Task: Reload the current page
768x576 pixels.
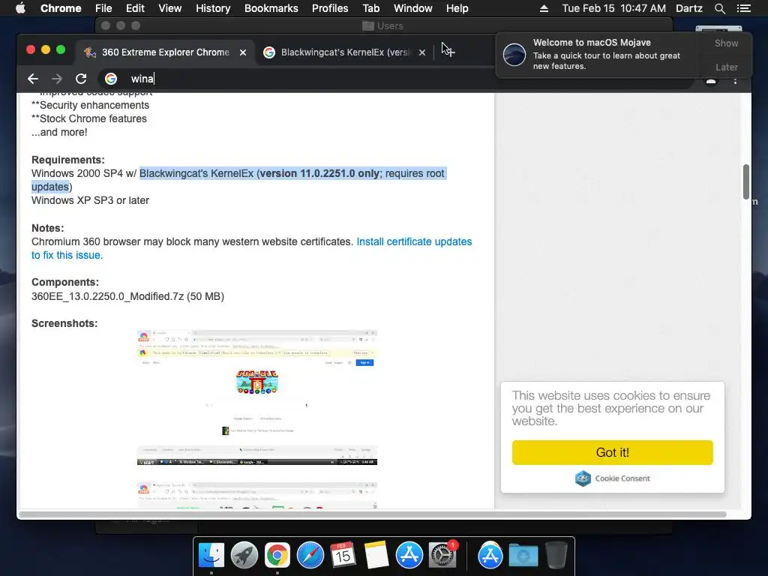Action: click(x=81, y=79)
